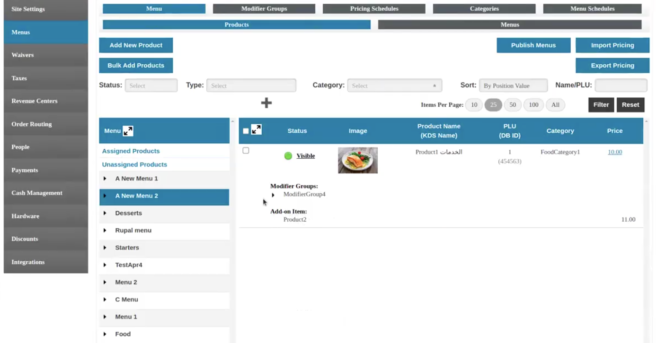The width and height of the screenshot is (656, 343).
Task: Open Discounts in the sidebar
Action: [46, 239]
